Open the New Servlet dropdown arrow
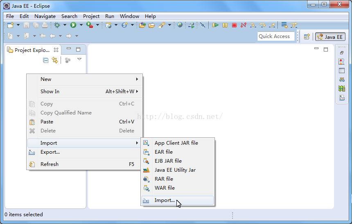This screenshot has height=224, width=352. (133, 25)
